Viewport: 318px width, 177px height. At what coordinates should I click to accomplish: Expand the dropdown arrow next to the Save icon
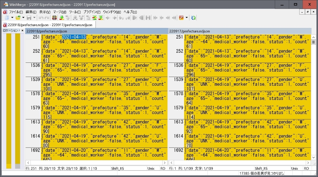34,18
